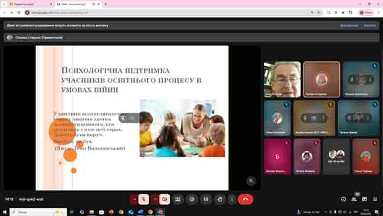Open the Windows Start menu
The image size is (383, 216).
(5, 212)
